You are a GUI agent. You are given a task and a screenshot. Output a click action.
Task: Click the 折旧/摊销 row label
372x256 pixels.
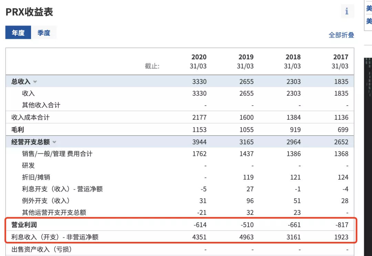point(36,177)
